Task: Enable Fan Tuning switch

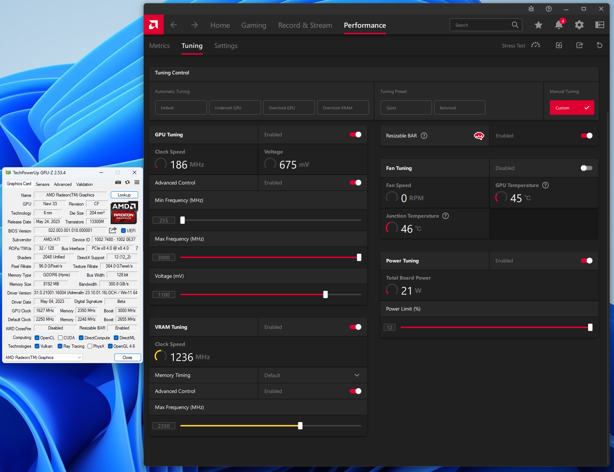Action: pos(587,168)
